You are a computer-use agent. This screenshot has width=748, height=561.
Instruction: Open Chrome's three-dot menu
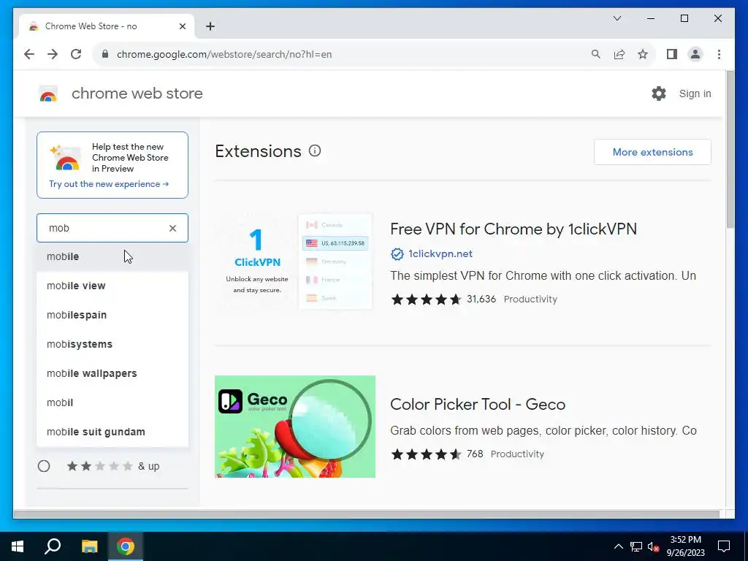[x=719, y=54]
